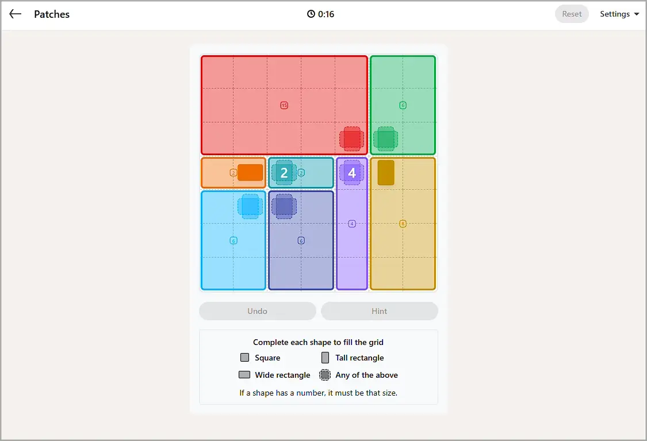Screen dimensions: 647x441
Task: Select the gold tall rectangle marker
Action: coord(386,172)
